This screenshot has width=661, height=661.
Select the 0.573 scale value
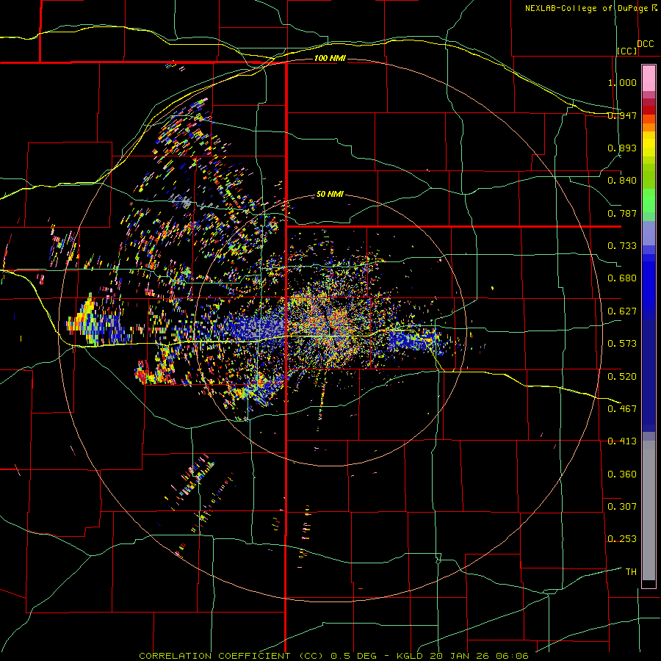622,344
